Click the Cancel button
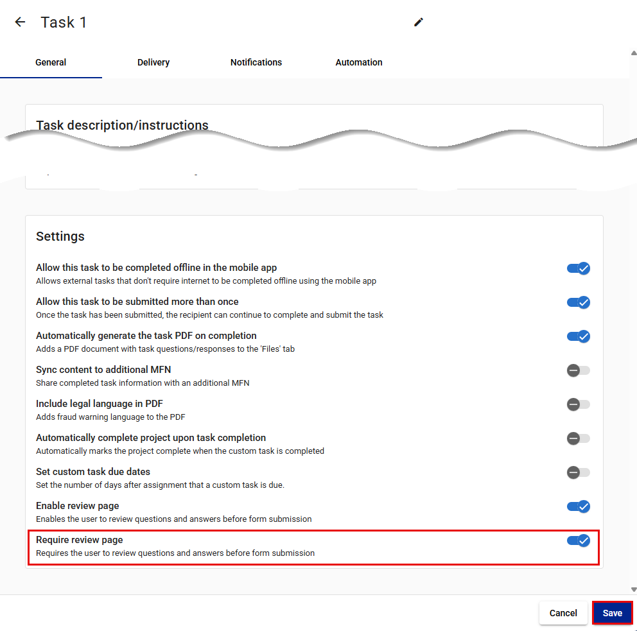637x631 pixels. (563, 613)
